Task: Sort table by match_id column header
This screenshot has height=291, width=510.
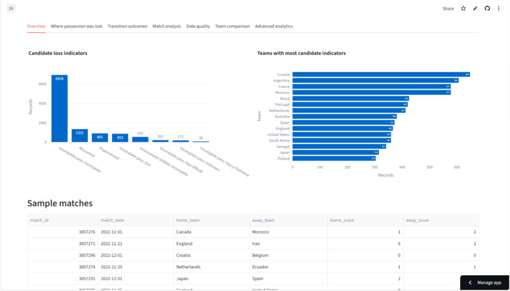Action: coord(63,220)
